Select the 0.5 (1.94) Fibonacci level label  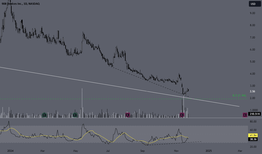pyautogui.click(x=239, y=95)
